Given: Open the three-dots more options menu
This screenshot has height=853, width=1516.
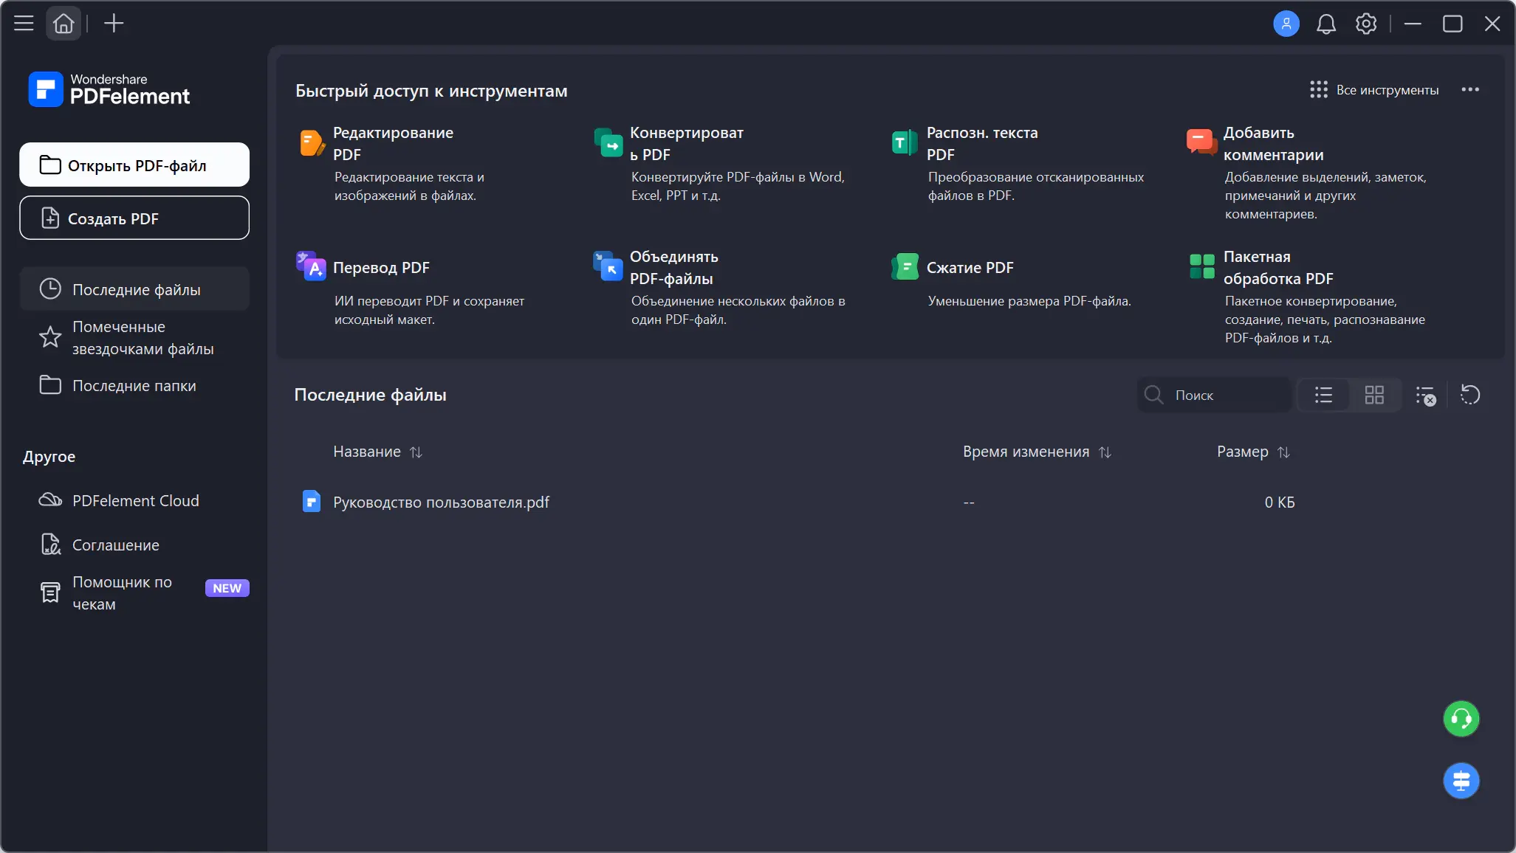Looking at the screenshot, I should tap(1469, 90).
